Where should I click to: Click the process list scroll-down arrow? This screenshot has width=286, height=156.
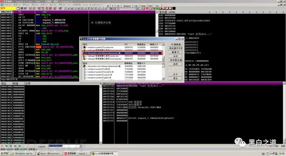[x=163, y=60]
